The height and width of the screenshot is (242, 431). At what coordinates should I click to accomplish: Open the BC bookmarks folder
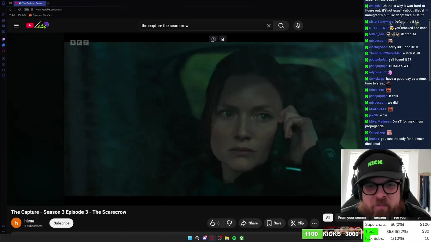tap(12, 15)
